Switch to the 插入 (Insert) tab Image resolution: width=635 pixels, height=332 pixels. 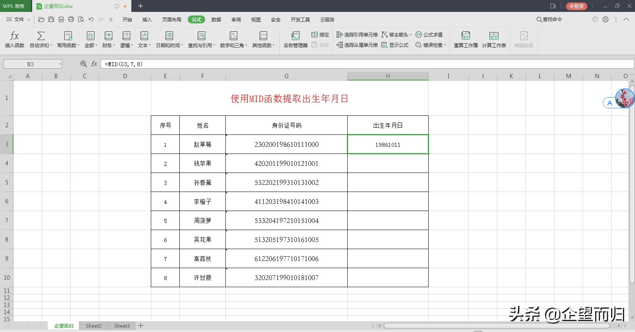(x=147, y=19)
